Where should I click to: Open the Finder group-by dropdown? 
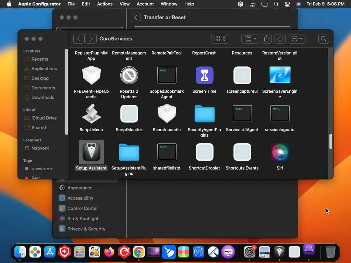(x=250, y=39)
